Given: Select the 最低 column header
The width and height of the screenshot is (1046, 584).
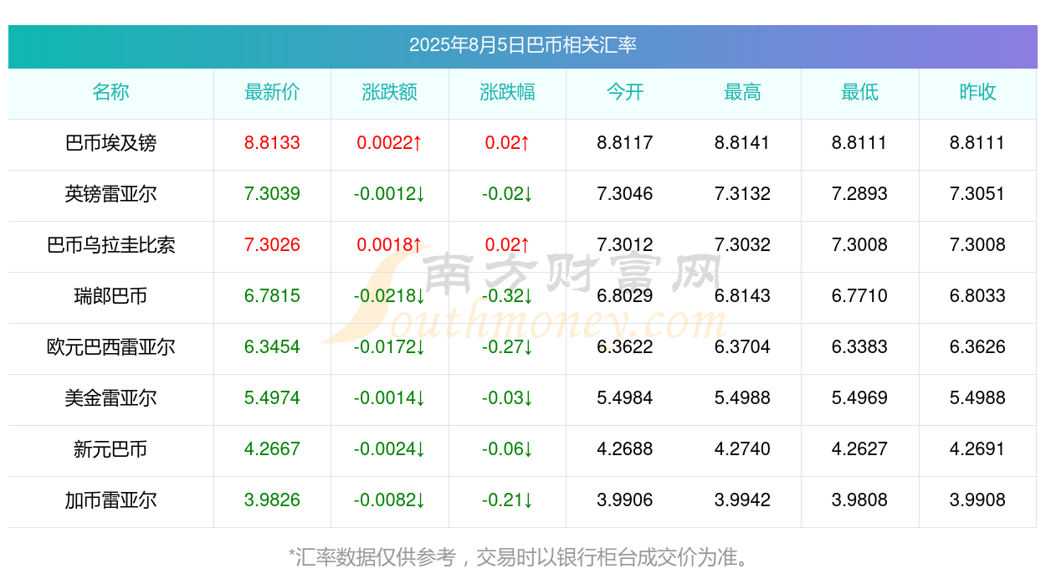Looking at the screenshot, I should [860, 92].
